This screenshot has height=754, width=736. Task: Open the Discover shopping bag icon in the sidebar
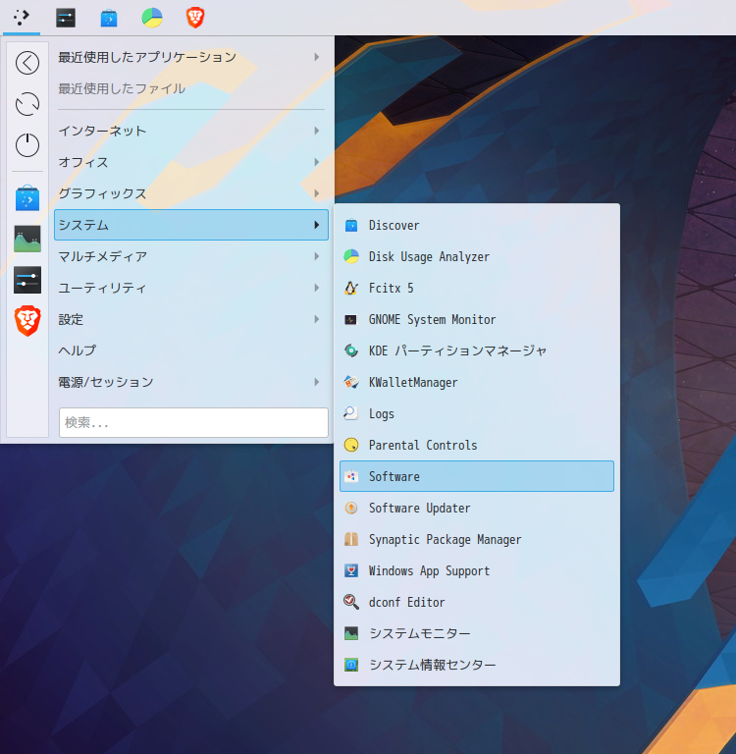tap(27, 198)
